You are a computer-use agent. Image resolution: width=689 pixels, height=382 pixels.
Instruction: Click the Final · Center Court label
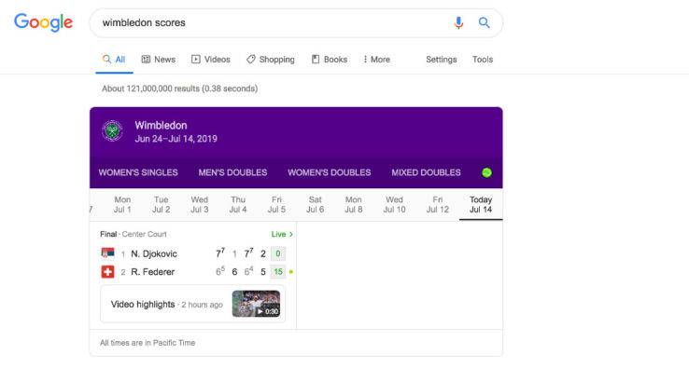tap(134, 234)
